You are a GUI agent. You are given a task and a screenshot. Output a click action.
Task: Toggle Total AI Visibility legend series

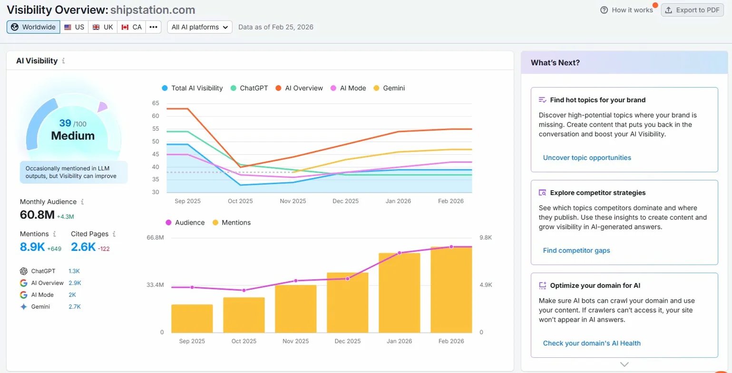tap(192, 88)
